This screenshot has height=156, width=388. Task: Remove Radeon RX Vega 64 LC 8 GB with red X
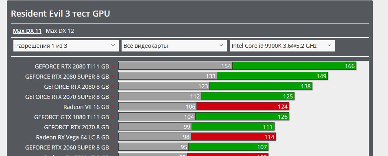[x=112, y=137]
